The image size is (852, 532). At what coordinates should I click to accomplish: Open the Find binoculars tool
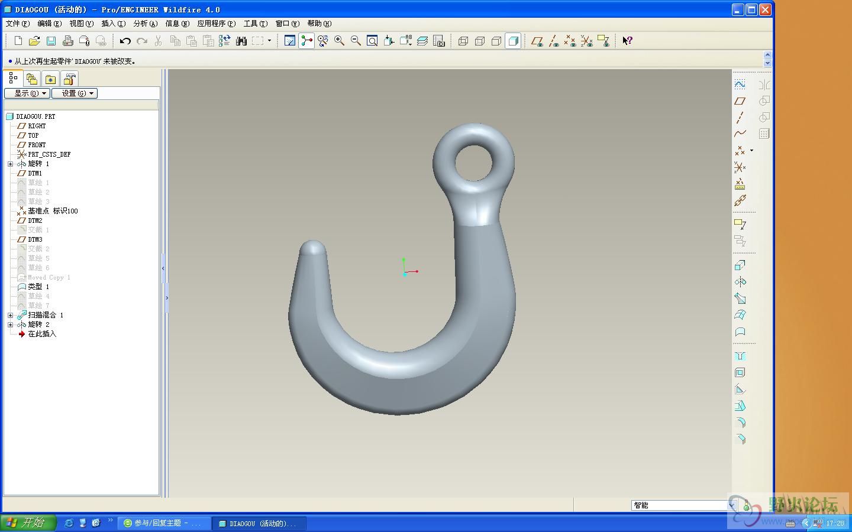(x=241, y=41)
